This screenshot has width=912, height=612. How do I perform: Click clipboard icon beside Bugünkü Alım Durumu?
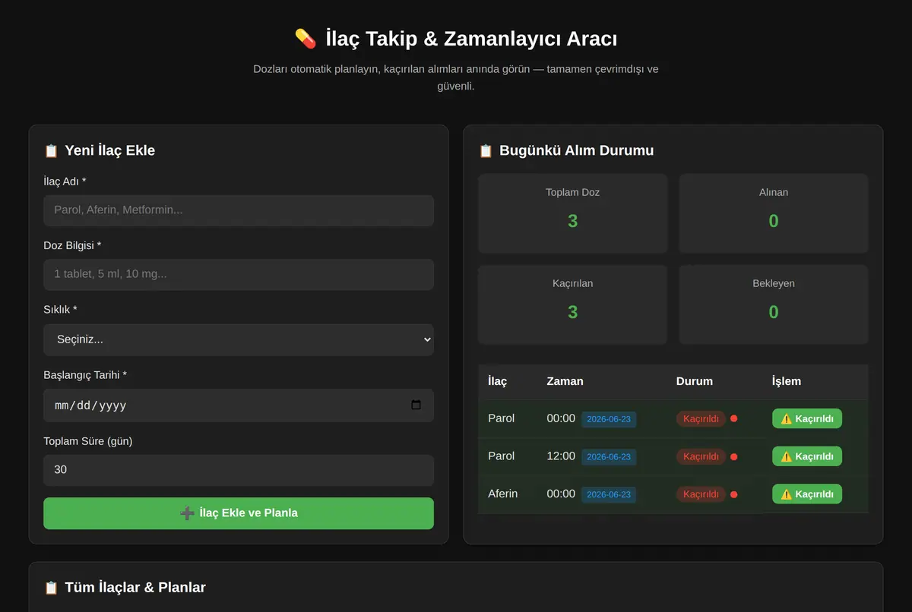click(x=486, y=150)
